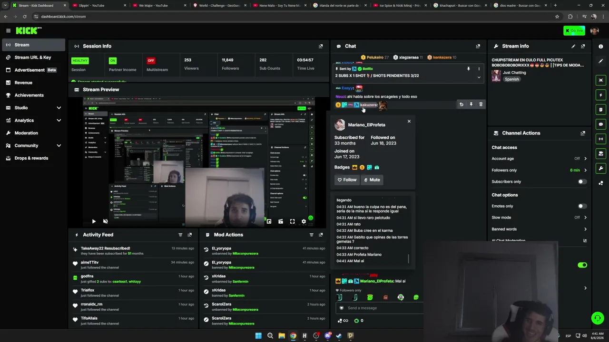Open Milaconpurezera from El_yoryopa unbanned entry
This screenshot has height=342, width=609.
(x=245, y=254)
